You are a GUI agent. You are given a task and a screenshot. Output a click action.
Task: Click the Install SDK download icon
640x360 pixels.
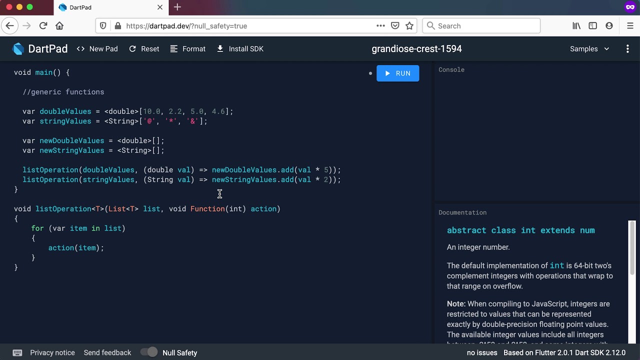point(220,48)
